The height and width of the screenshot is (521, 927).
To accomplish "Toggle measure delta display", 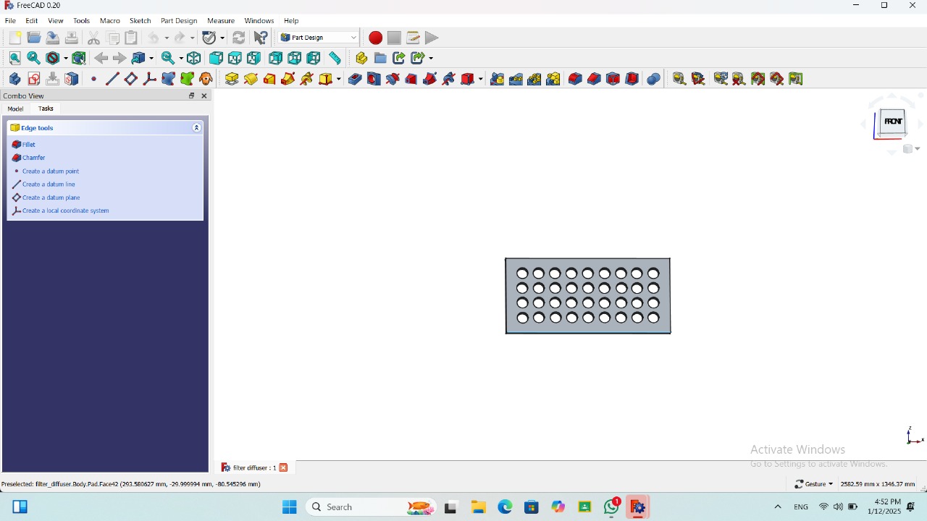I will [x=796, y=79].
